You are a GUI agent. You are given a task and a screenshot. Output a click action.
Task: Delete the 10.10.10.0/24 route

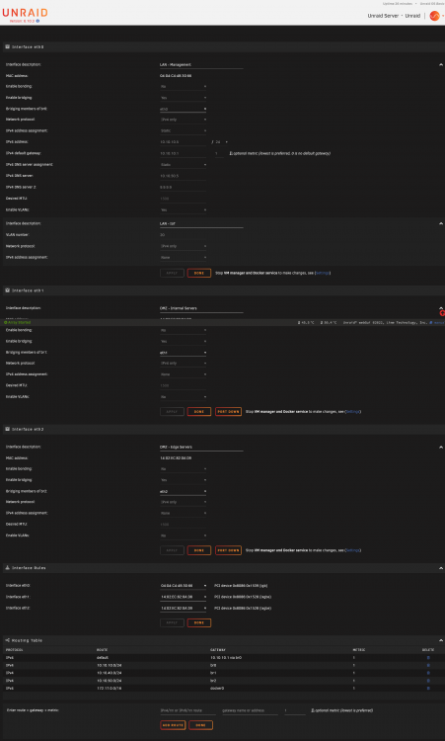428,665
